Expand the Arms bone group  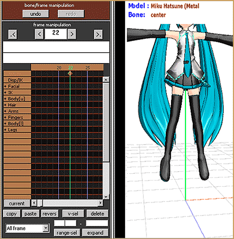click(5, 111)
